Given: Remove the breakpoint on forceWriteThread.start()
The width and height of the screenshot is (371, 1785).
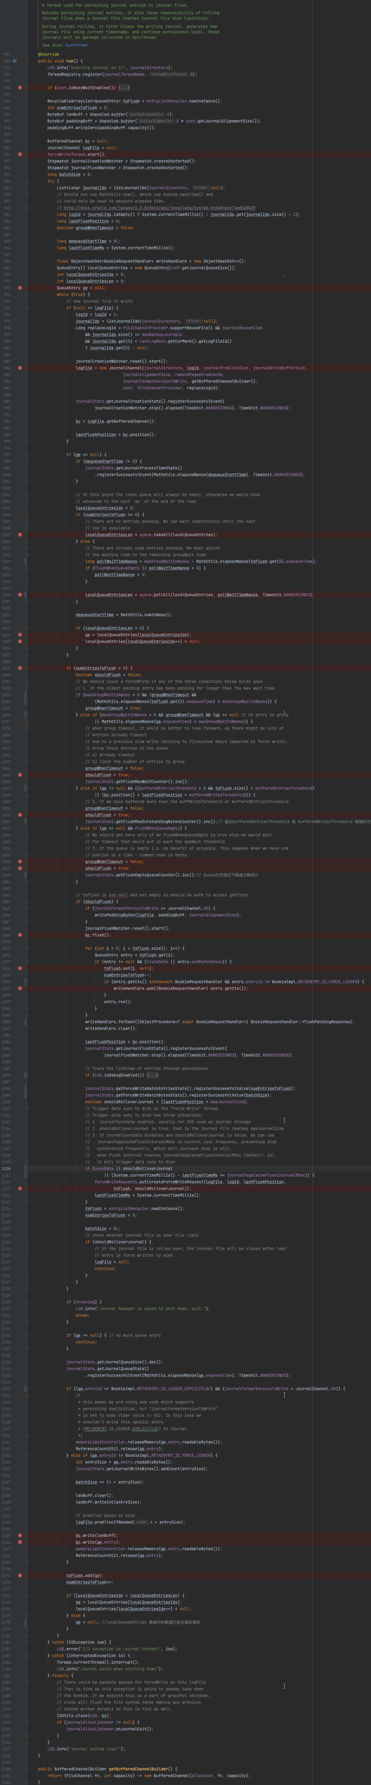Looking at the screenshot, I should tap(20, 155).
